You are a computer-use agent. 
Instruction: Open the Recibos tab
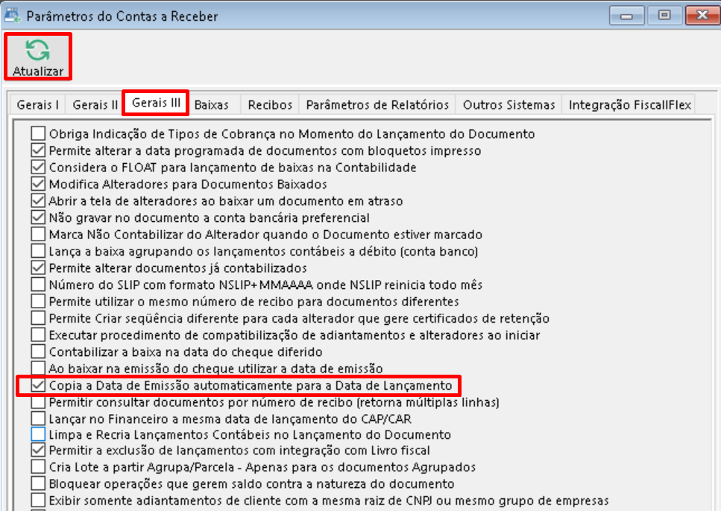270,105
